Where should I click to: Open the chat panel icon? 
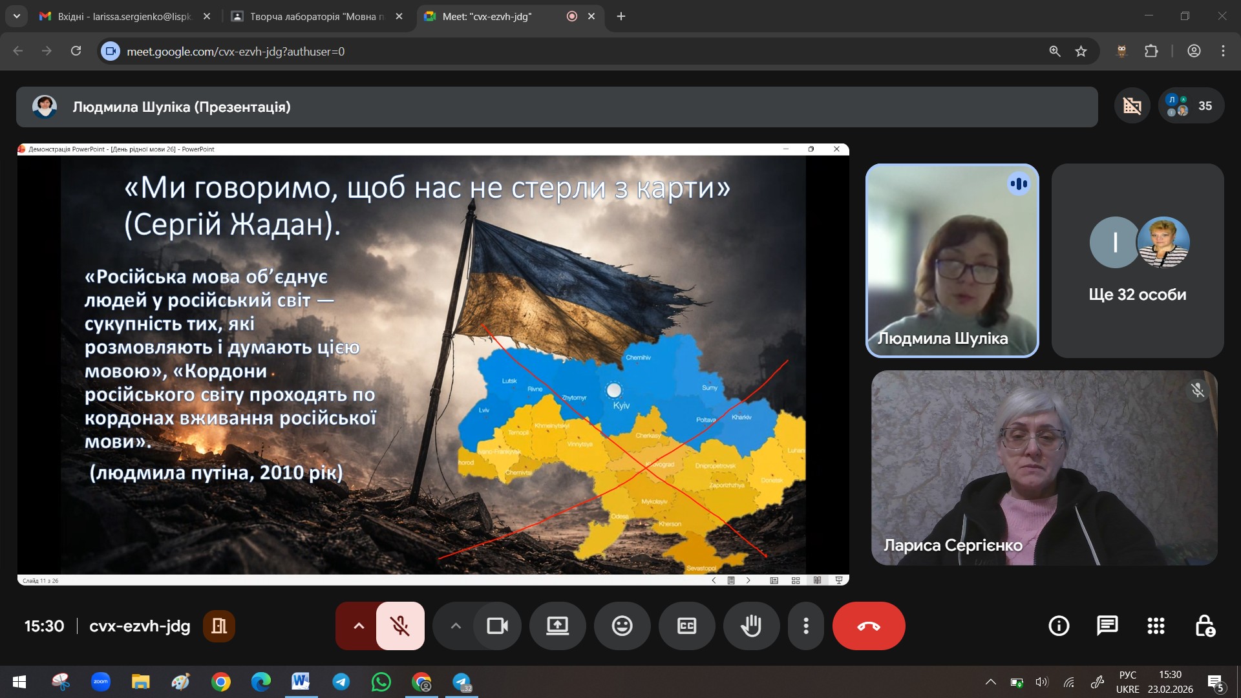[x=1107, y=626]
